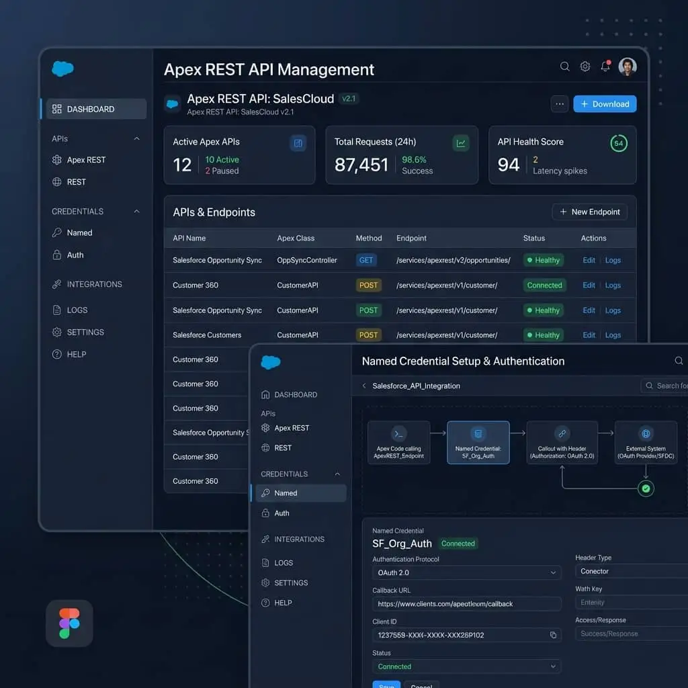Open the three-dot more options button
688x688 pixels.
coord(560,104)
